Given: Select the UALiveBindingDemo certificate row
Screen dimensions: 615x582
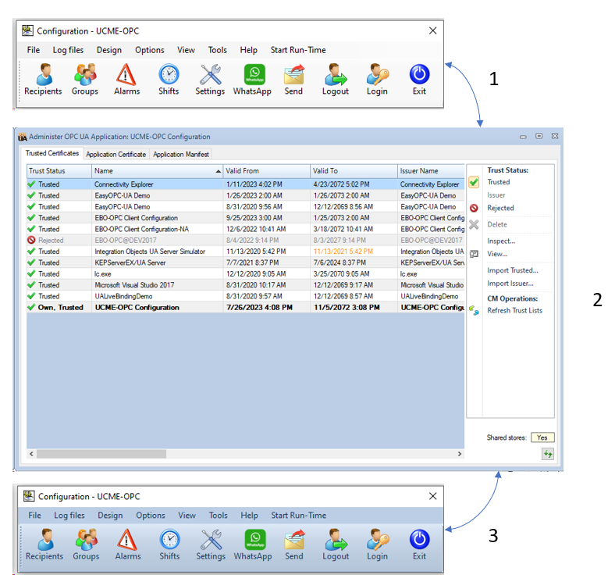Looking at the screenshot, I should pos(246,296).
